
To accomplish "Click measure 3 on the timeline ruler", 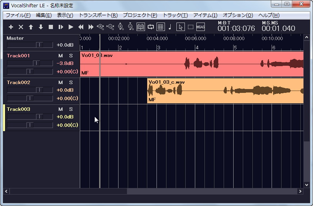I will (159, 48).
